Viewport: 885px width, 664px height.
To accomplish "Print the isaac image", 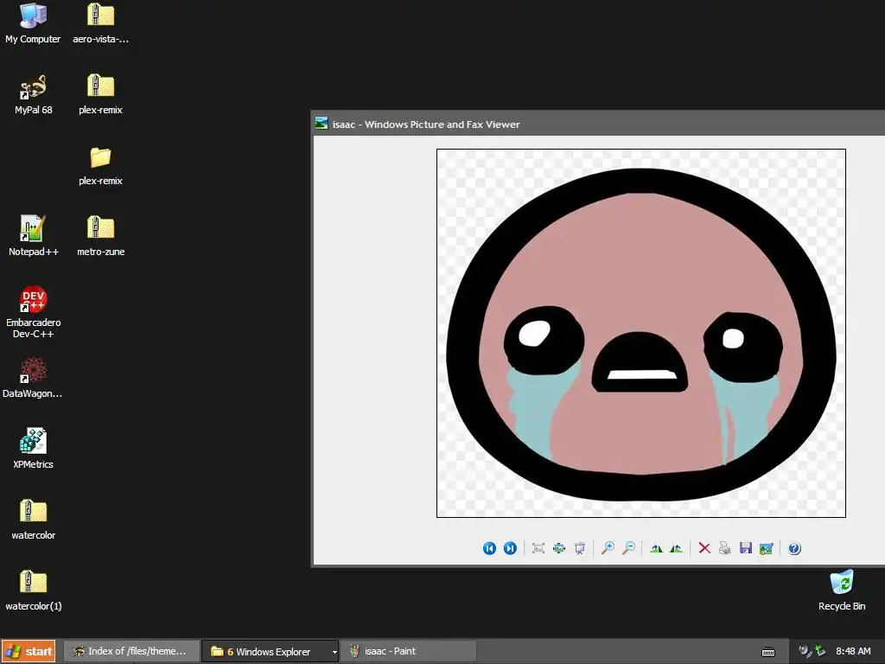I will [725, 548].
